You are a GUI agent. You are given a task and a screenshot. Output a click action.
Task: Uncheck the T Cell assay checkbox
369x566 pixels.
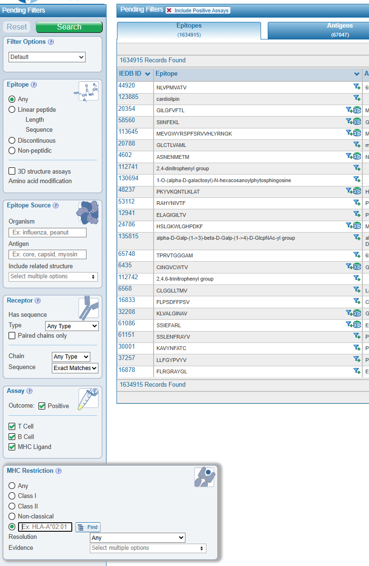coord(12,427)
